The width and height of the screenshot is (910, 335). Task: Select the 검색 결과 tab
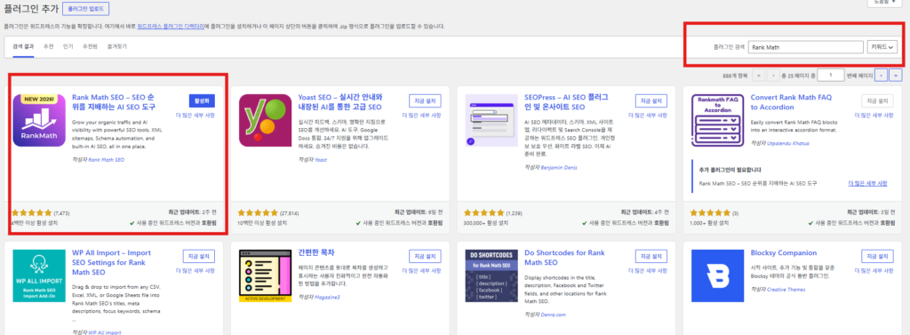[x=23, y=46]
